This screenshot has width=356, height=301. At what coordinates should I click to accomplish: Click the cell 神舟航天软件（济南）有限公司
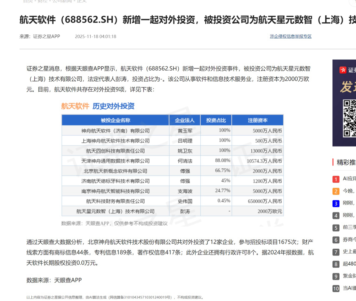click(x=115, y=131)
